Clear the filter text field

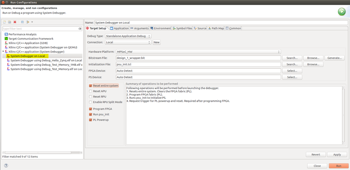(x=80, y=29)
